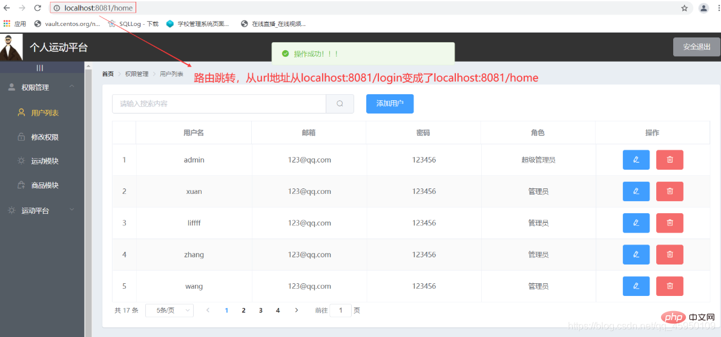Click the 添加用户 button

(390, 104)
